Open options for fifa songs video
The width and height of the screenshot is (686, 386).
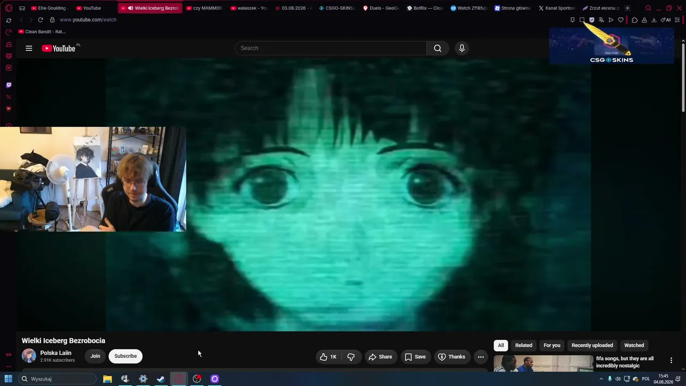click(671, 360)
